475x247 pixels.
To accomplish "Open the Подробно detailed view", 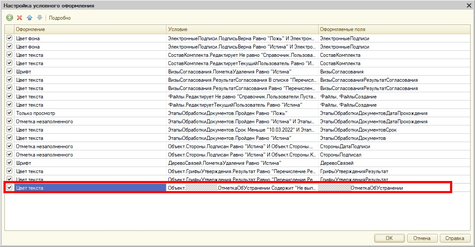I will [x=60, y=18].
